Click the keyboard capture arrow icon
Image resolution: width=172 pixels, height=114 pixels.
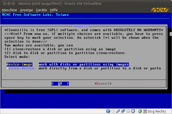(145, 111)
